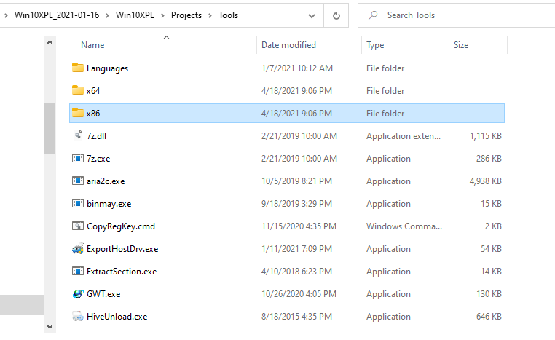Click date 10/26/2020 4:05 PM
The width and height of the screenshot is (555, 340).
point(299,294)
